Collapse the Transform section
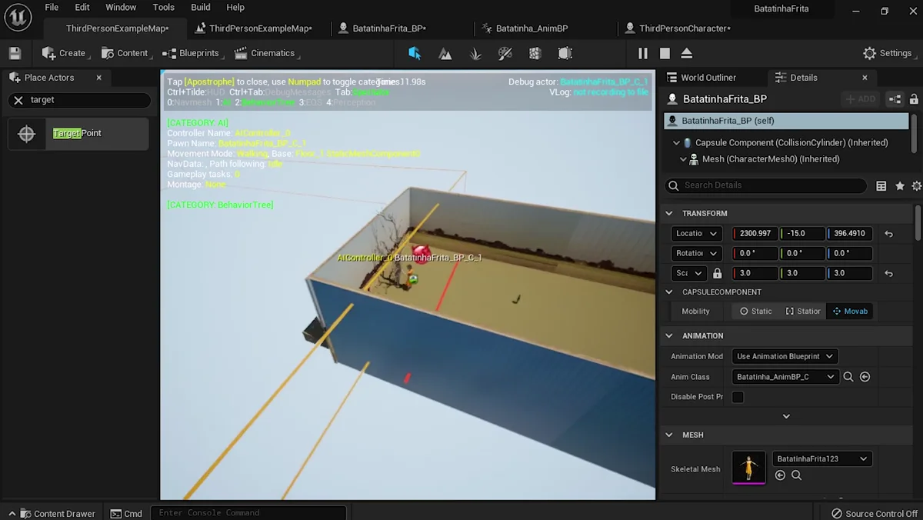Image resolution: width=923 pixels, height=520 pixels. click(669, 213)
